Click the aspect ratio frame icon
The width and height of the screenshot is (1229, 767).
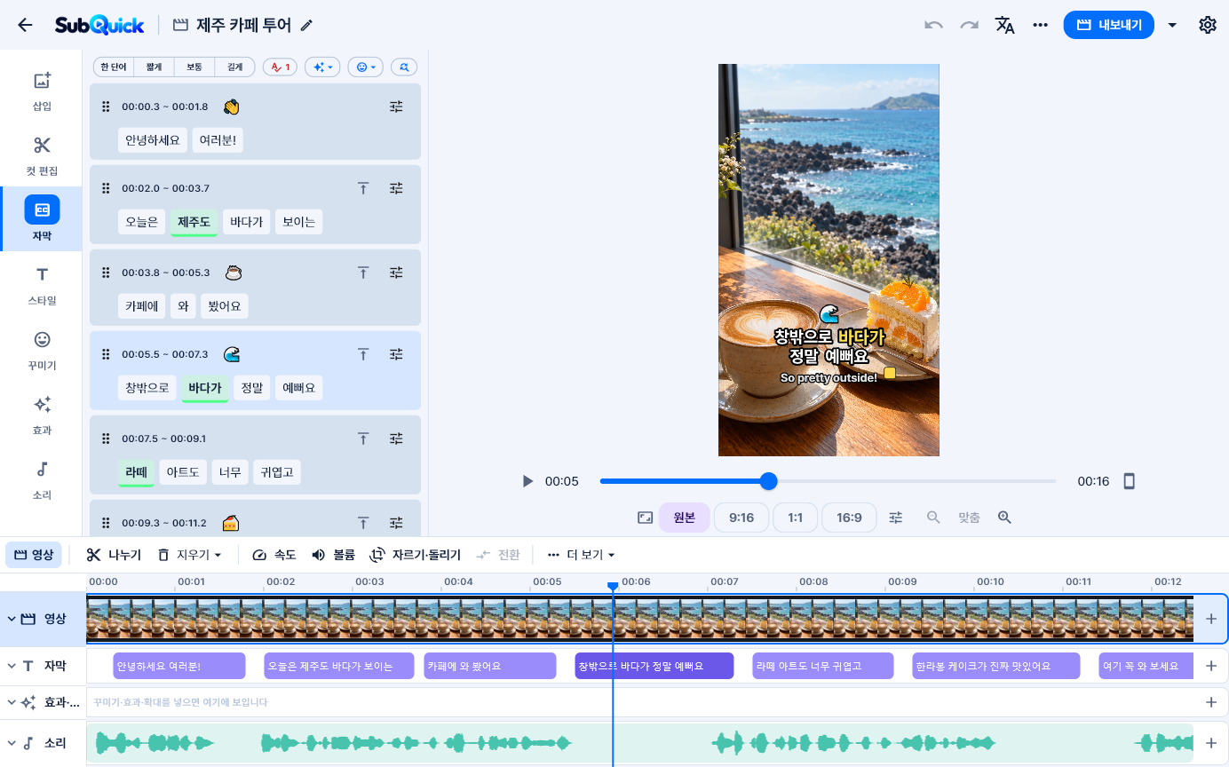tap(646, 518)
